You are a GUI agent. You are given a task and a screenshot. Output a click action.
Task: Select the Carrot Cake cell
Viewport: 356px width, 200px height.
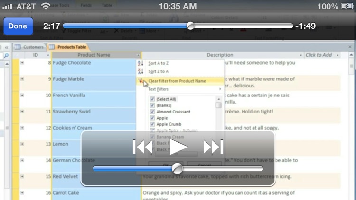point(97,195)
